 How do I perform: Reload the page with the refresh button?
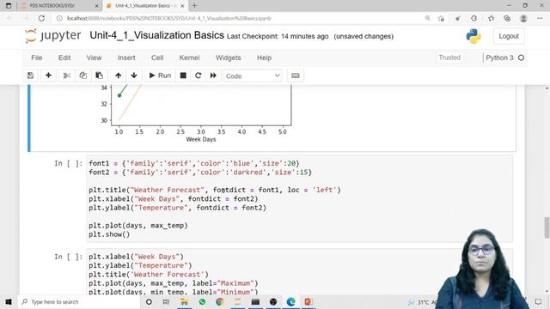(x=41, y=18)
